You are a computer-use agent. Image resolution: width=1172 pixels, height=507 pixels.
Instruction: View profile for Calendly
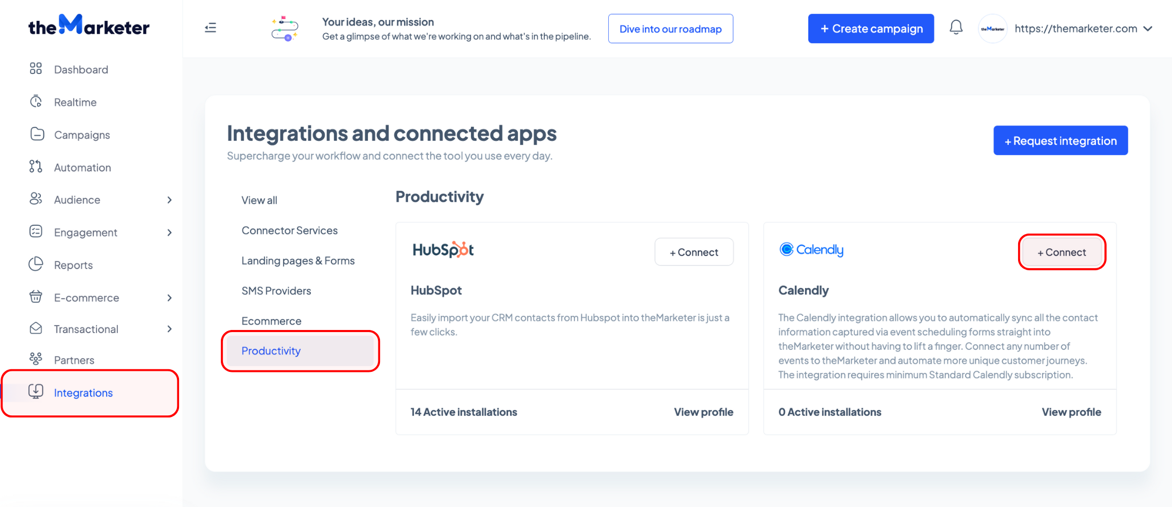tap(1071, 412)
